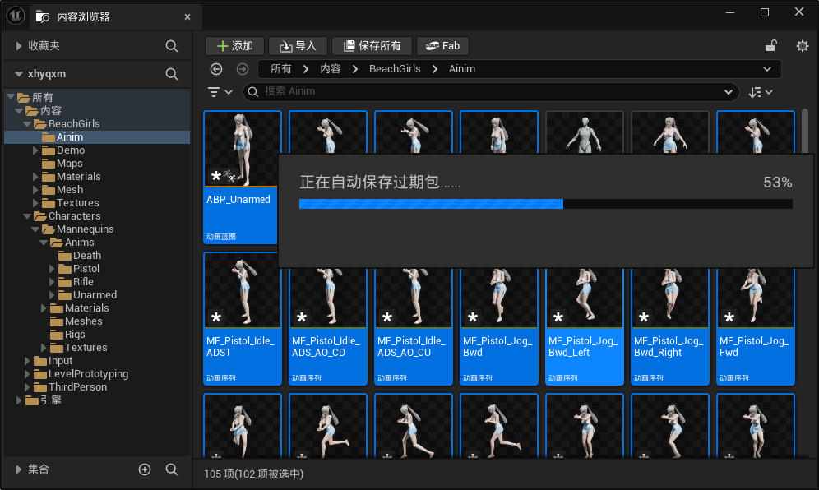819x490 pixels.
Task: Collapse the xhyqxm section
Action: (19, 74)
